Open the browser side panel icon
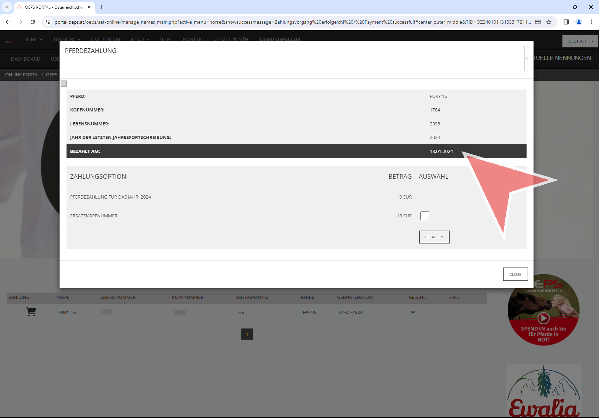Screen dimensions: 599x418 click(566, 22)
